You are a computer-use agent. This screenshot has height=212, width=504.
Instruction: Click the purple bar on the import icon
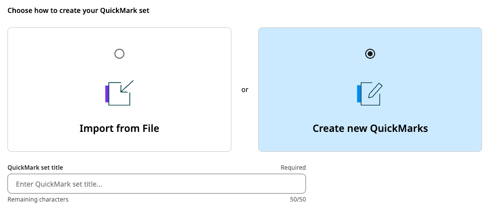pos(107,94)
